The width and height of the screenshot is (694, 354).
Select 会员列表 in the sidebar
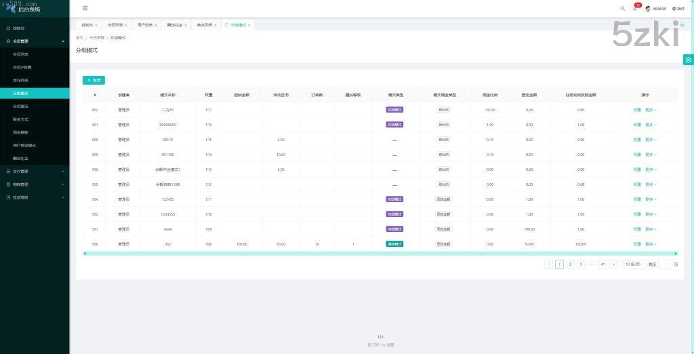21,54
